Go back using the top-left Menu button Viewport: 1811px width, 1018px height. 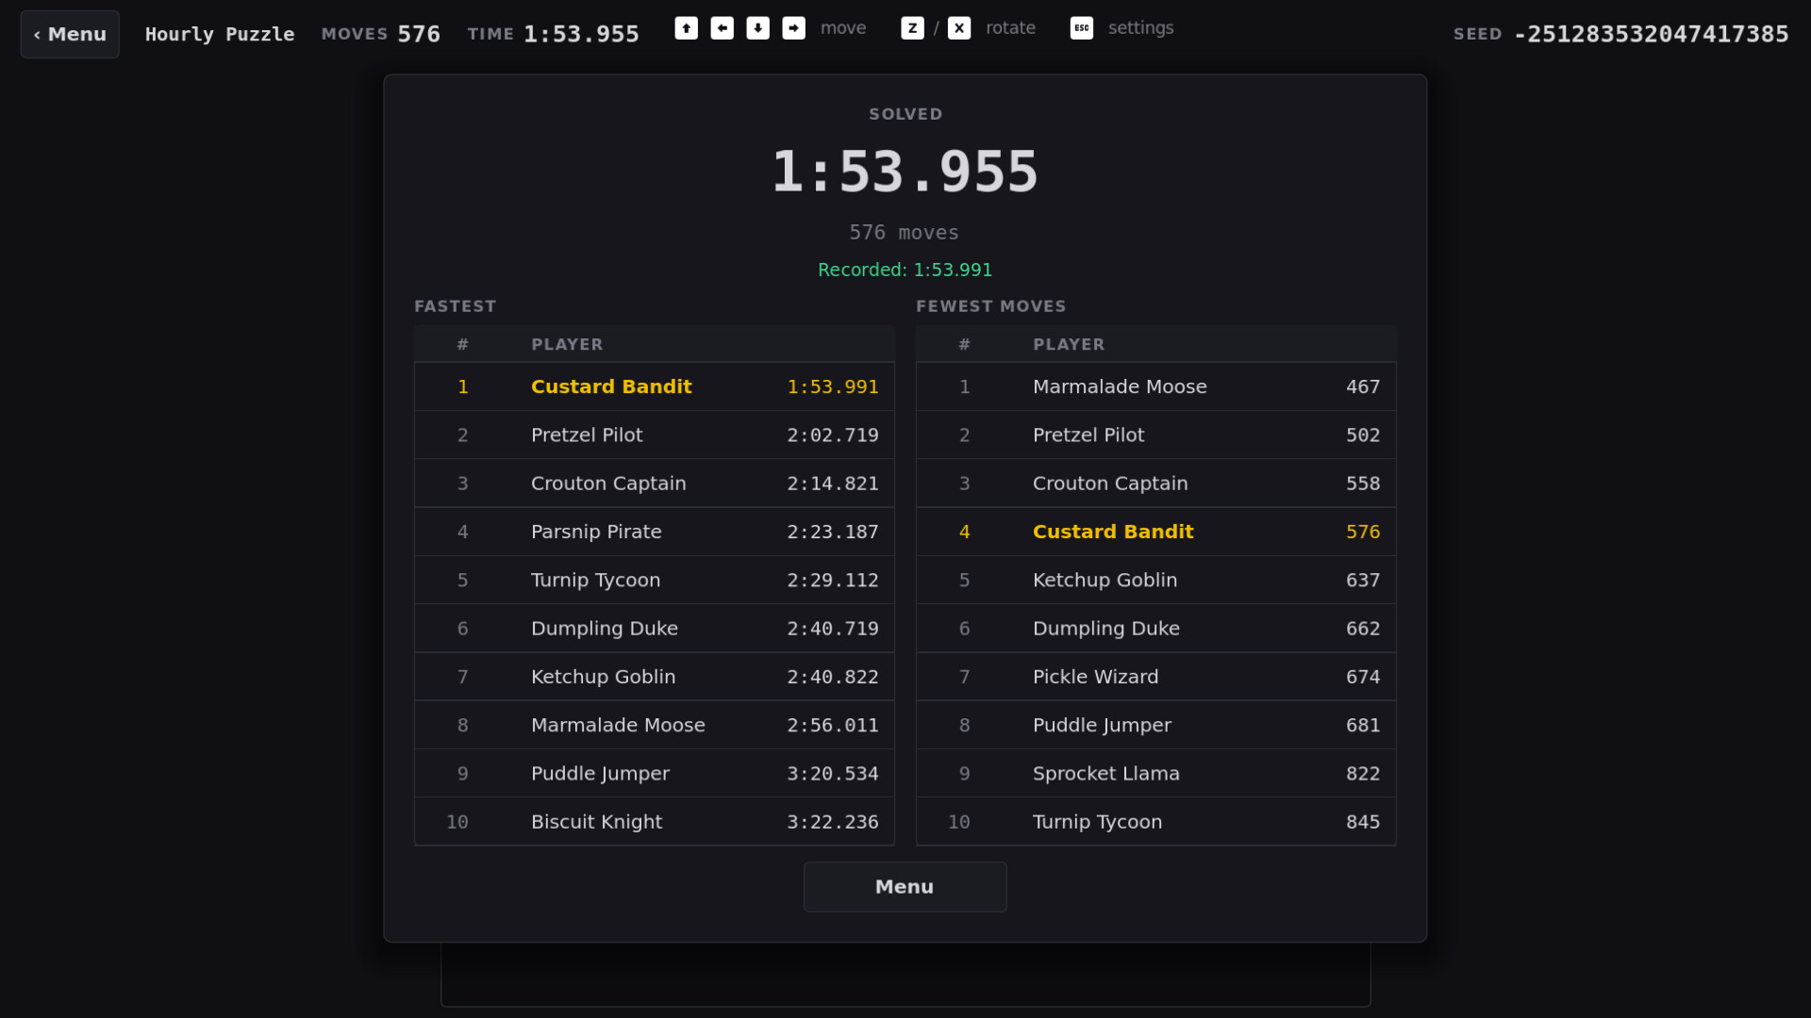(x=70, y=35)
